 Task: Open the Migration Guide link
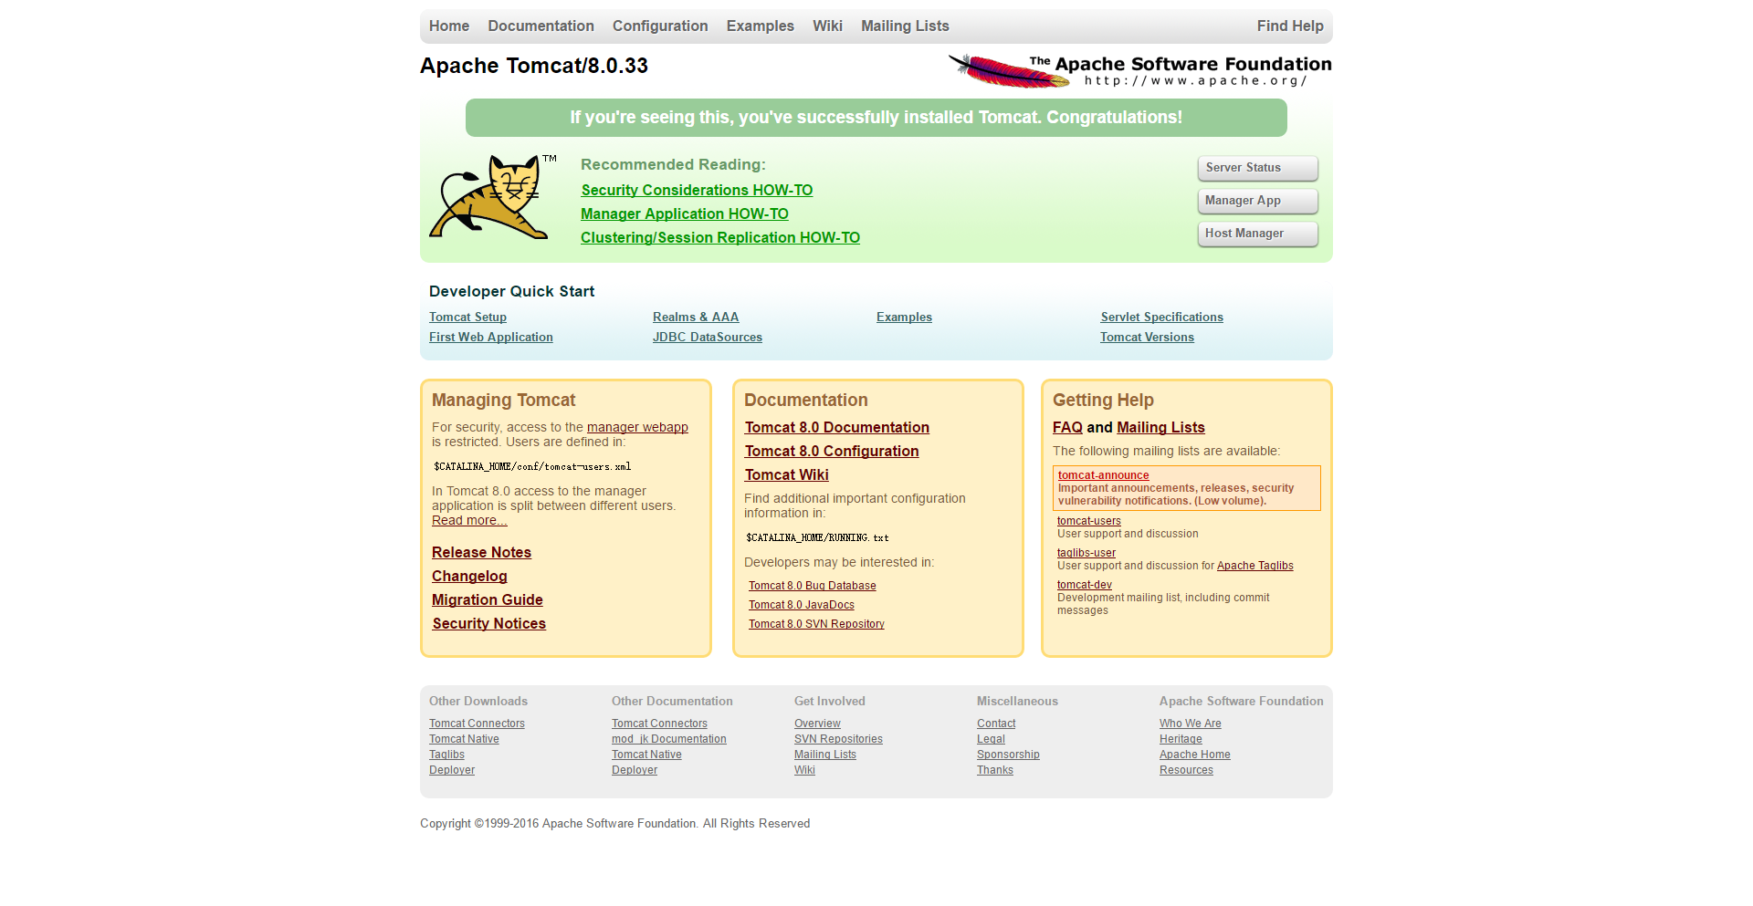coord(488,599)
